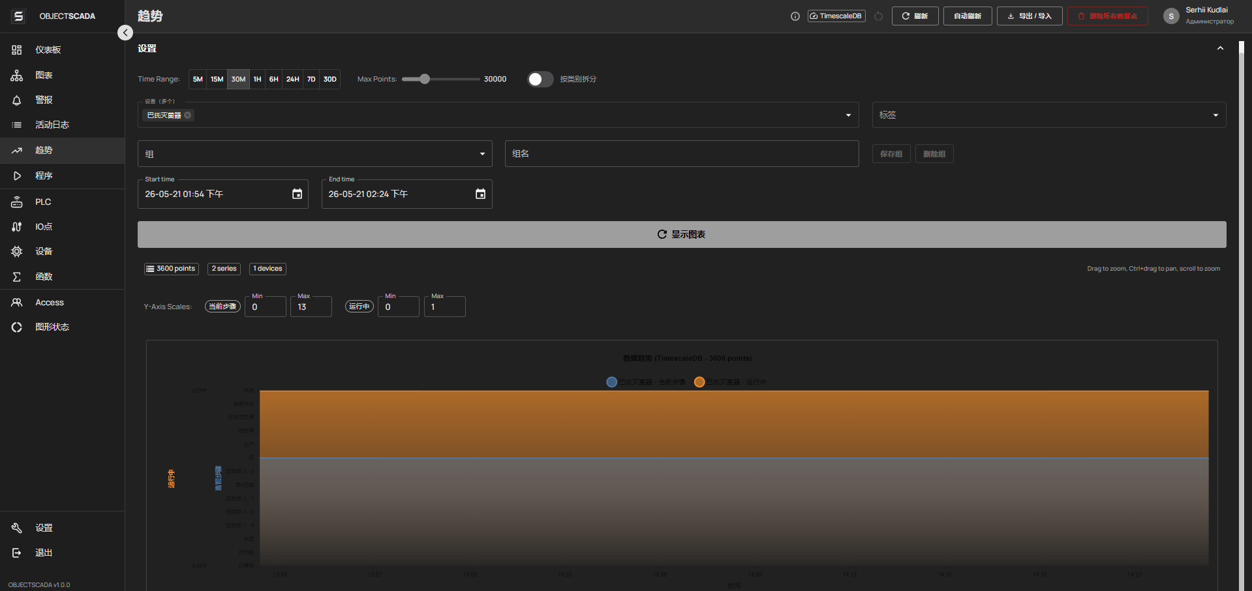Select the 30D time range
The height and width of the screenshot is (591, 1252).
pyautogui.click(x=330, y=80)
